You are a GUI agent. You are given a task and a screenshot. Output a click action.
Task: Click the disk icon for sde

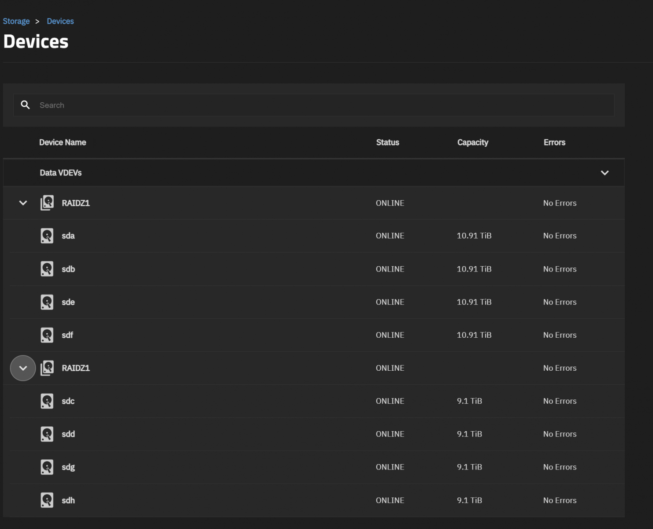click(x=47, y=302)
